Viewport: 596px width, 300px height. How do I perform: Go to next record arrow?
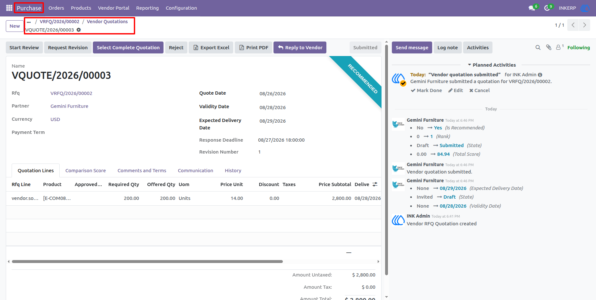click(584, 25)
